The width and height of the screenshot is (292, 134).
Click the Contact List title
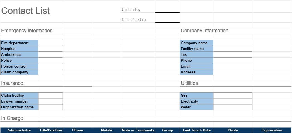(x=25, y=11)
